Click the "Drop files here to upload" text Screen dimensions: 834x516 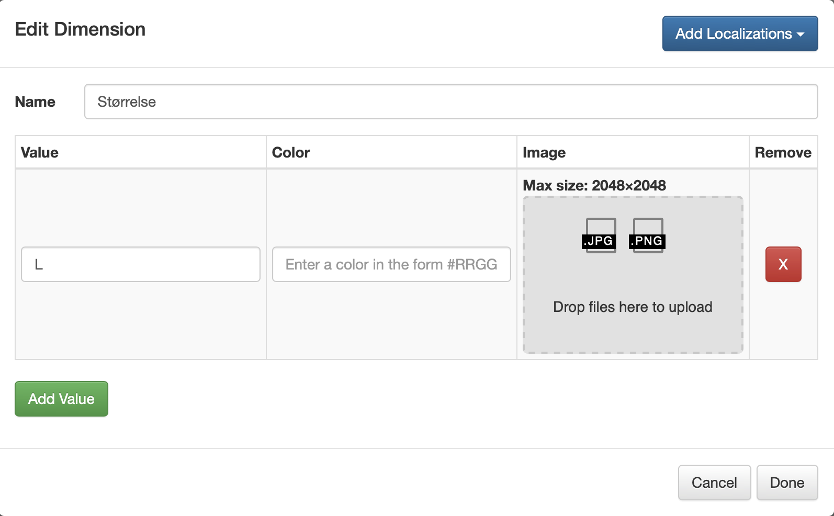(632, 307)
